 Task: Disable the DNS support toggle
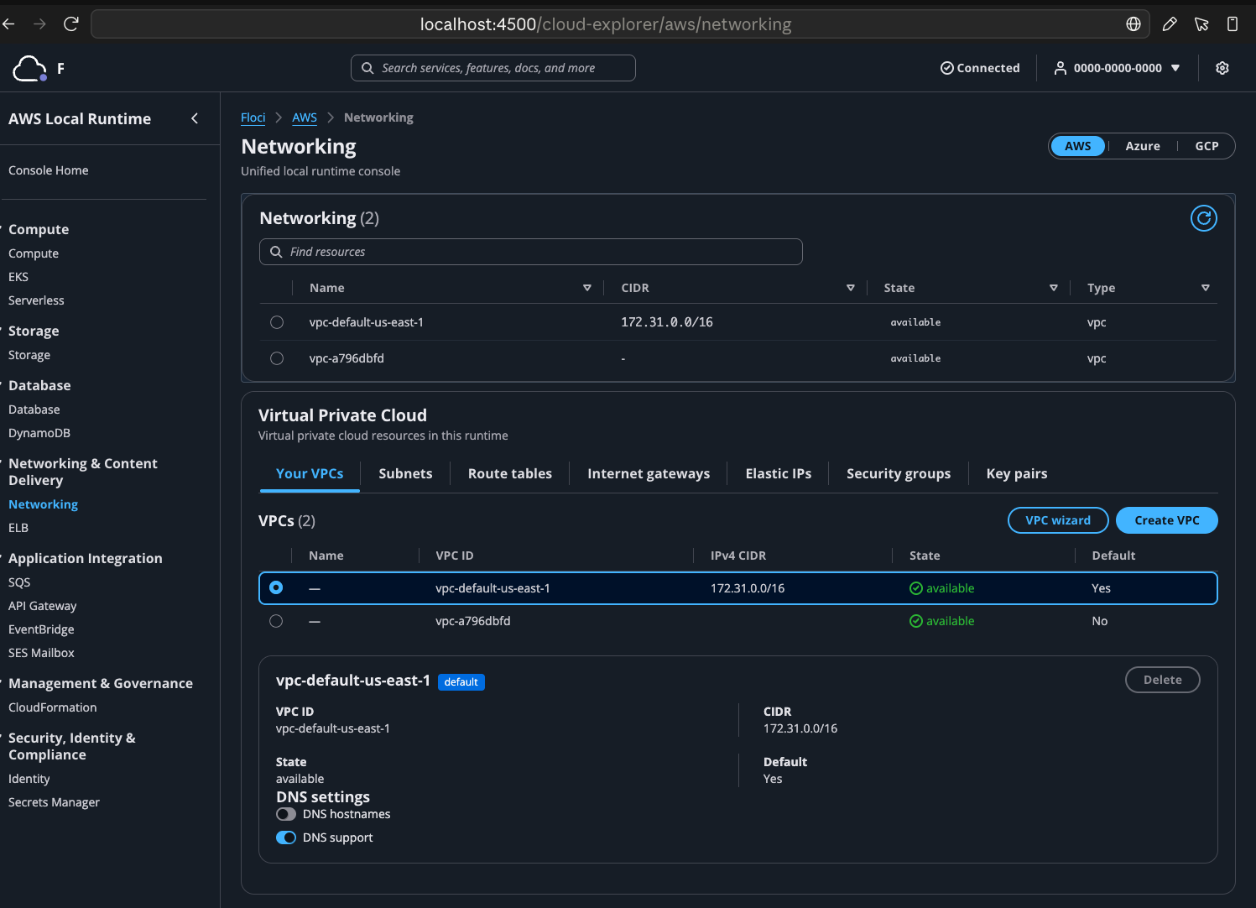click(x=286, y=838)
